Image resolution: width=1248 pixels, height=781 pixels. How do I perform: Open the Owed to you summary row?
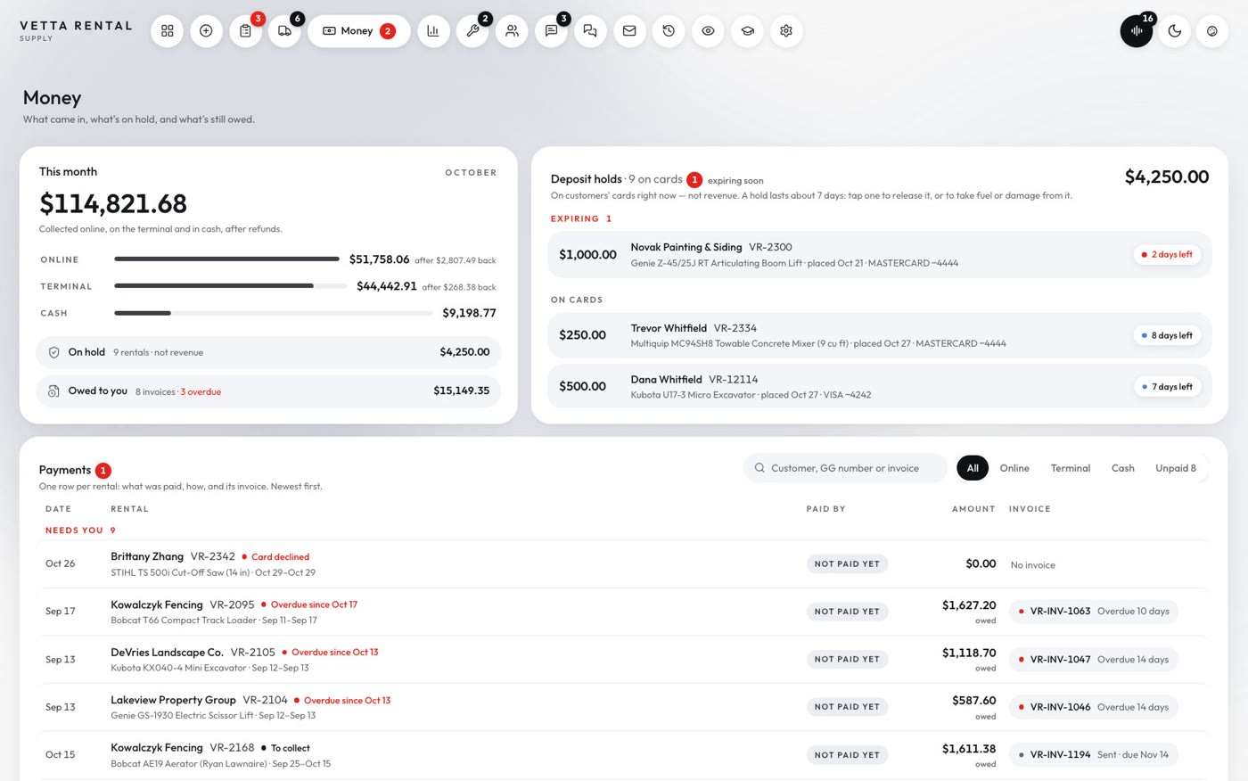[268, 390]
